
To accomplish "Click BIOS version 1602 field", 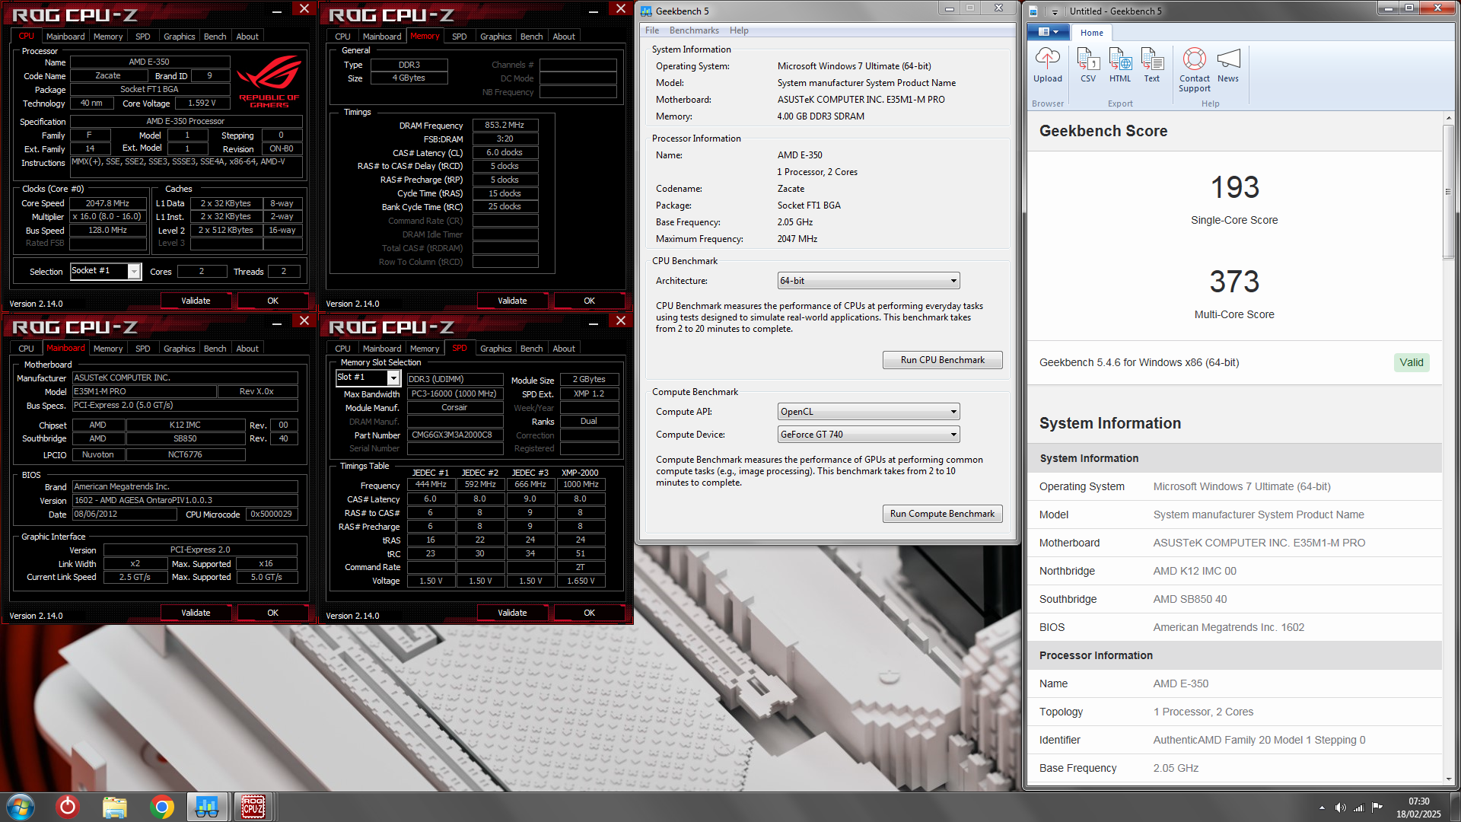I will [x=185, y=500].
